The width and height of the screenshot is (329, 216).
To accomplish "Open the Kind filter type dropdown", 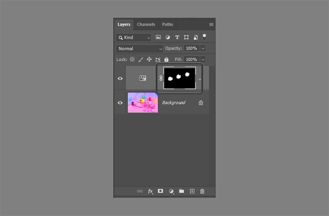I will [133, 37].
